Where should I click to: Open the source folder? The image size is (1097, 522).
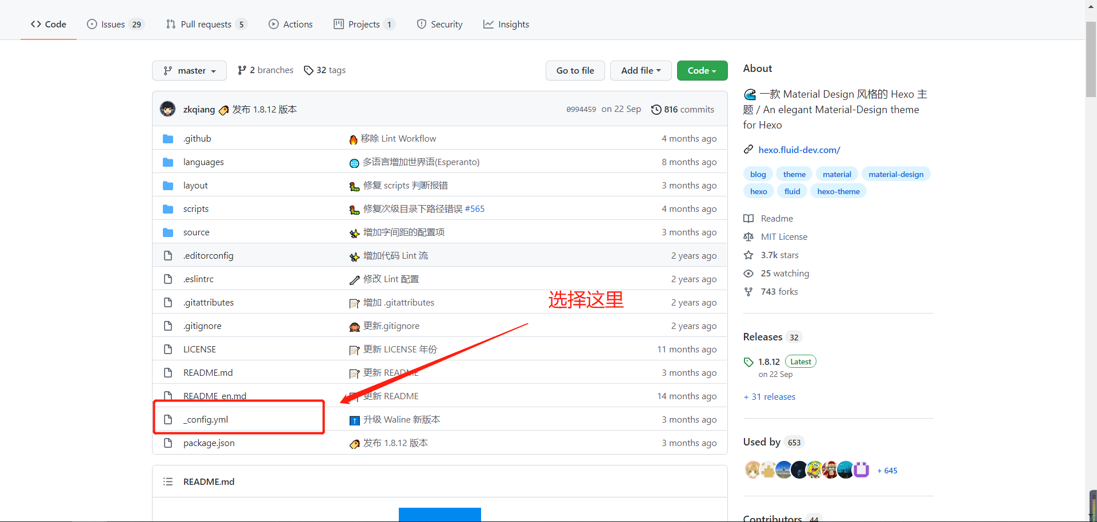tap(197, 232)
